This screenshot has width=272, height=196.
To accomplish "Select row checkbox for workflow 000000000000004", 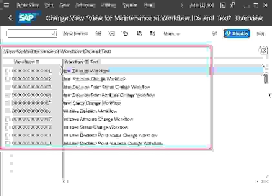I will click(x=7, y=95).
